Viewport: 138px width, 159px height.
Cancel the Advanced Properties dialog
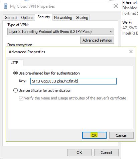click(x=121, y=135)
